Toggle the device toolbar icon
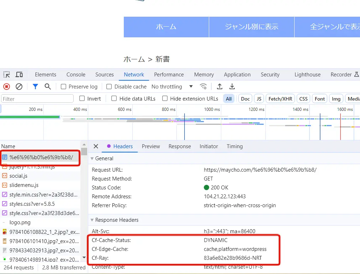The width and height of the screenshot is (360, 274). (19, 75)
